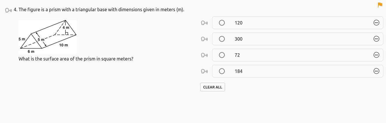
Task: Click the orange flag question icon
Action: (380, 5)
